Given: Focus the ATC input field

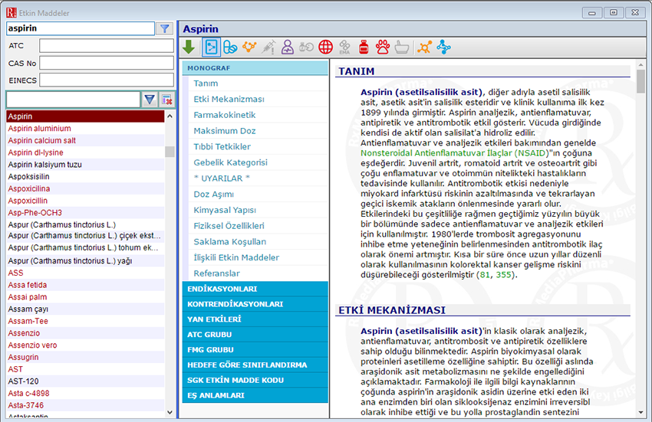Looking at the screenshot, I should tap(107, 46).
